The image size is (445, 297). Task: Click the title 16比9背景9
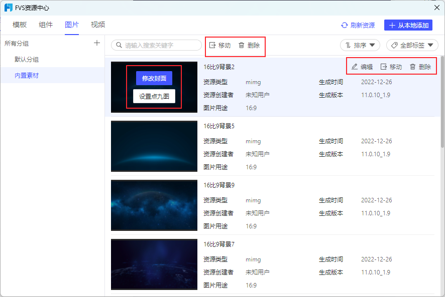point(219,185)
